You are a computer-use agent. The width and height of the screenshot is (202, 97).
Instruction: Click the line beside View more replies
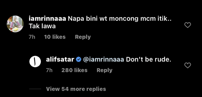click(x=35, y=89)
